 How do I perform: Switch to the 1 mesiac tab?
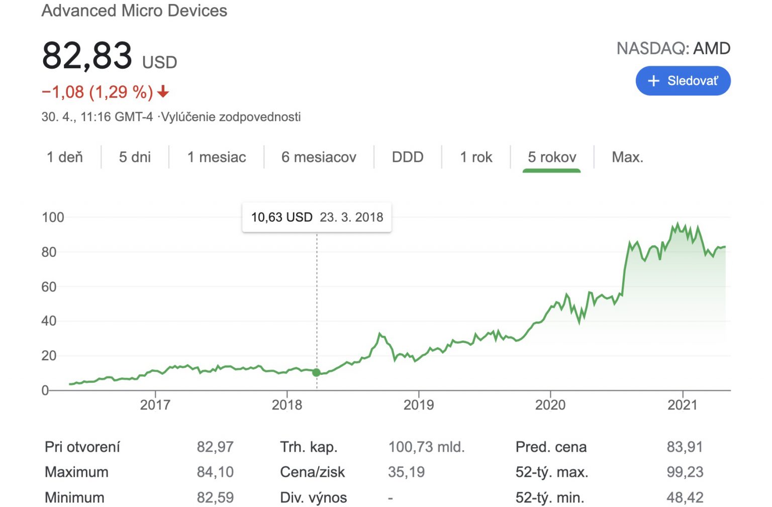(217, 157)
